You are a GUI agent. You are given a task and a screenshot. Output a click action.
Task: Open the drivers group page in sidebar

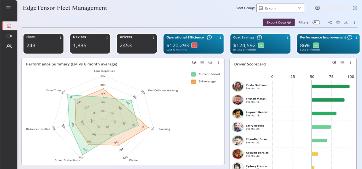pyautogui.click(x=9, y=46)
